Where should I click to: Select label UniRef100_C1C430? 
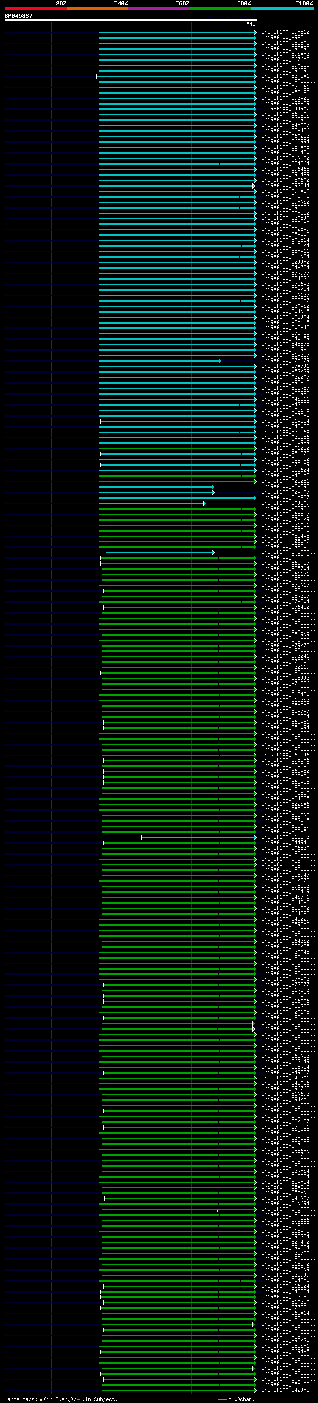tap(285, 694)
